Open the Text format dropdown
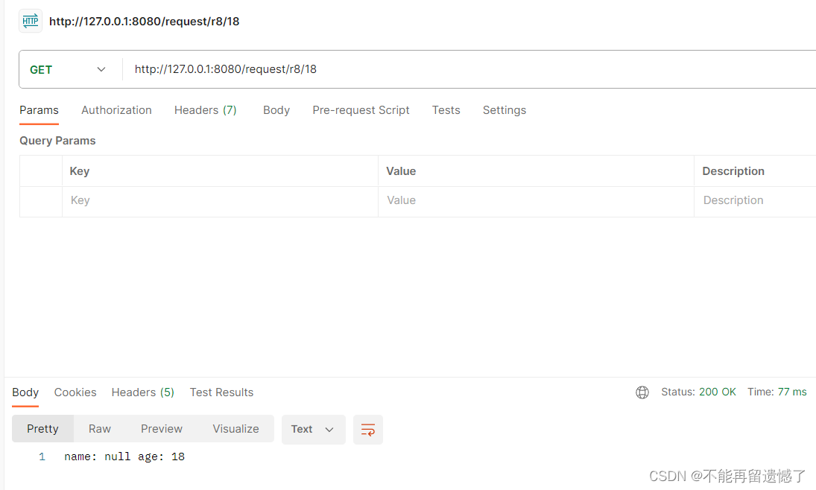The image size is (816, 490). [313, 430]
